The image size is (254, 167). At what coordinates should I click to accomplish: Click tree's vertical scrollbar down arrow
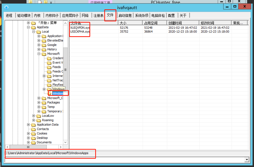66,142
